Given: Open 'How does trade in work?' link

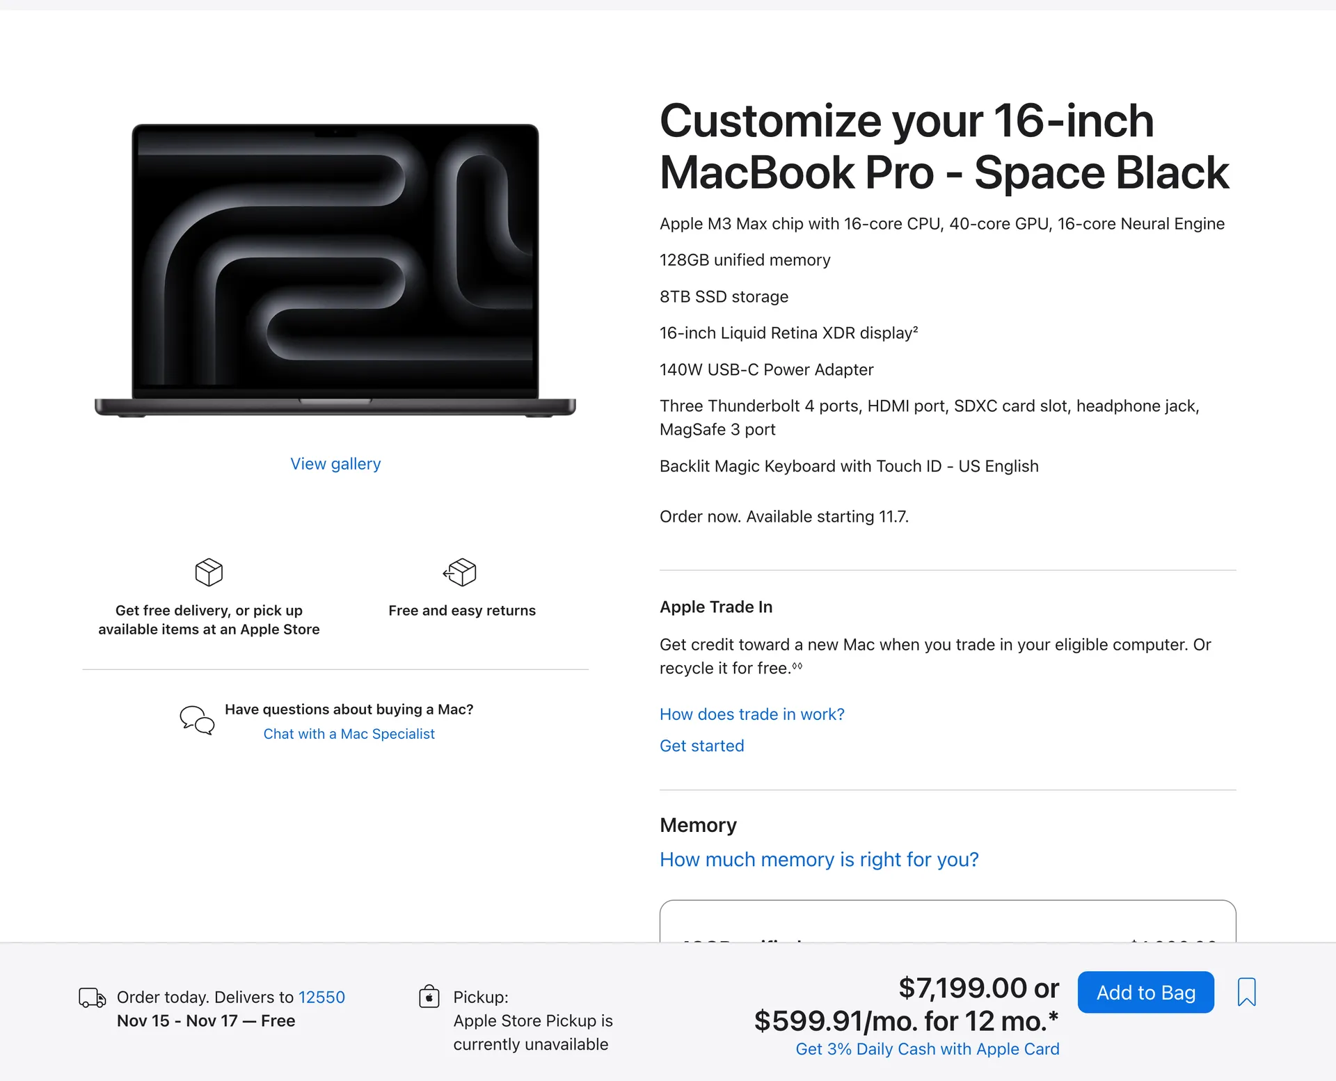Looking at the screenshot, I should tap(751, 714).
